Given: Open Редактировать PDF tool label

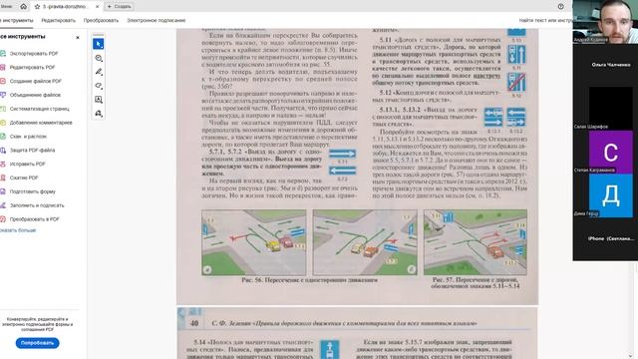Looking at the screenshot, I should click(32, 67).
